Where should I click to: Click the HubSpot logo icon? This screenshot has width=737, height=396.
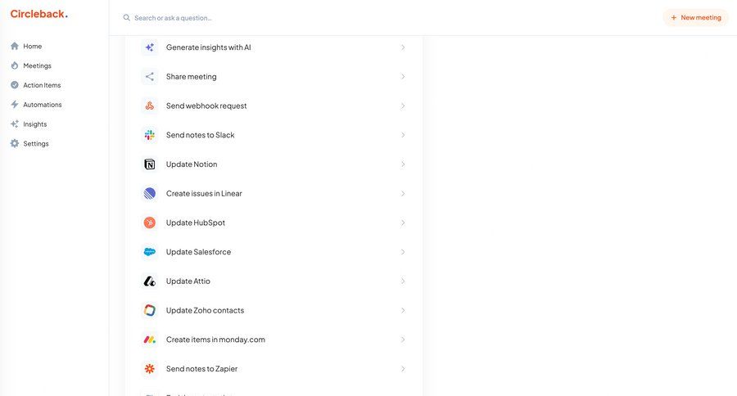tap(149, 223)
